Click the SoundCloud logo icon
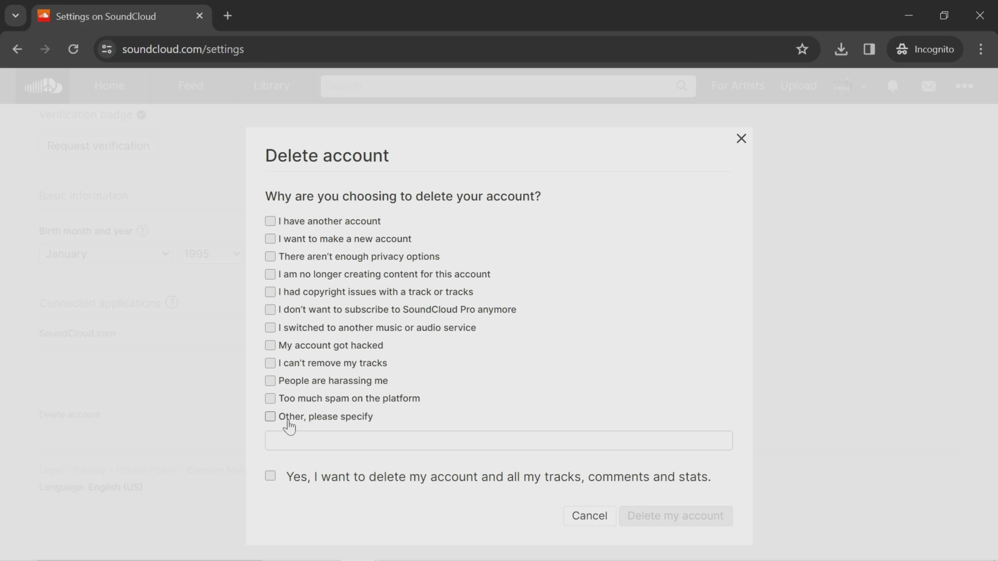 (43, 86)
